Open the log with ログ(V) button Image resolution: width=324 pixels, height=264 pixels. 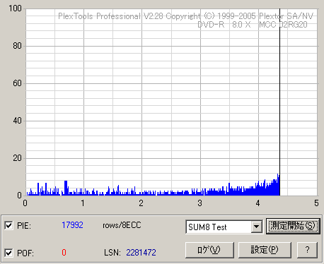pyautogui.click(x=209, y=250)
